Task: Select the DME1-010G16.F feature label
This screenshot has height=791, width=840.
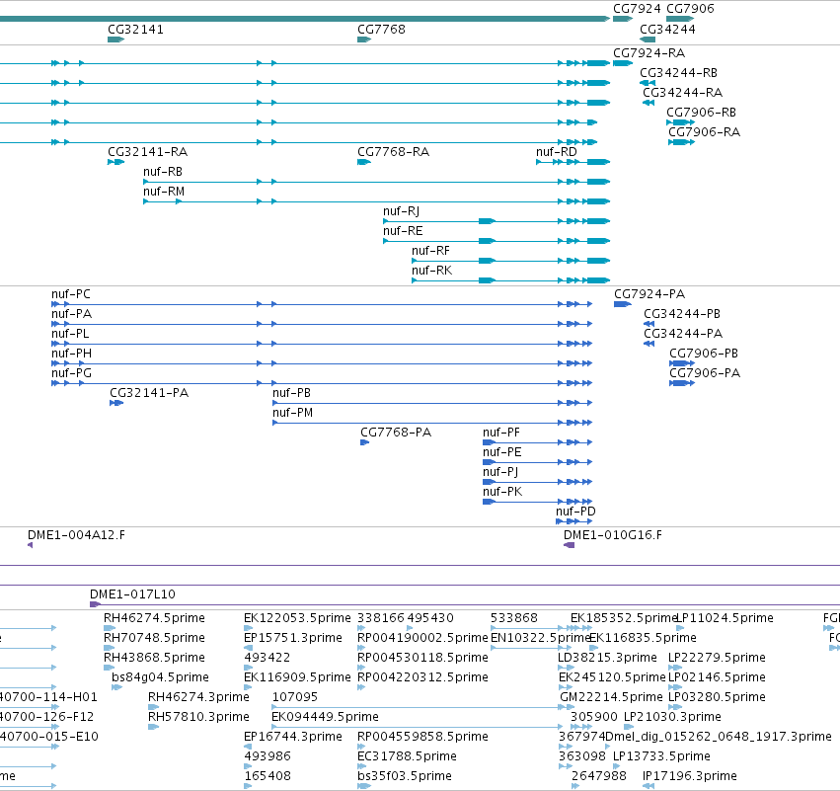Action: pos(613,535)
